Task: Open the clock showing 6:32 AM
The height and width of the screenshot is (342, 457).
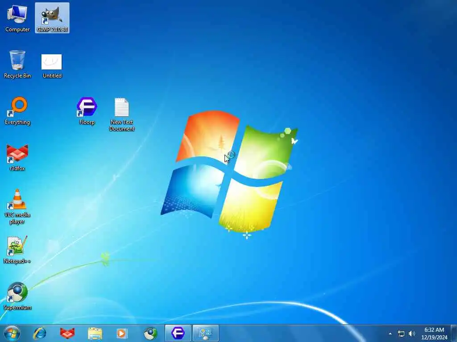Action: tap(434, 334)
